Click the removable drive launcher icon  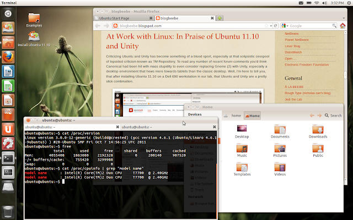pyautogui.click(x=8, y=187)
